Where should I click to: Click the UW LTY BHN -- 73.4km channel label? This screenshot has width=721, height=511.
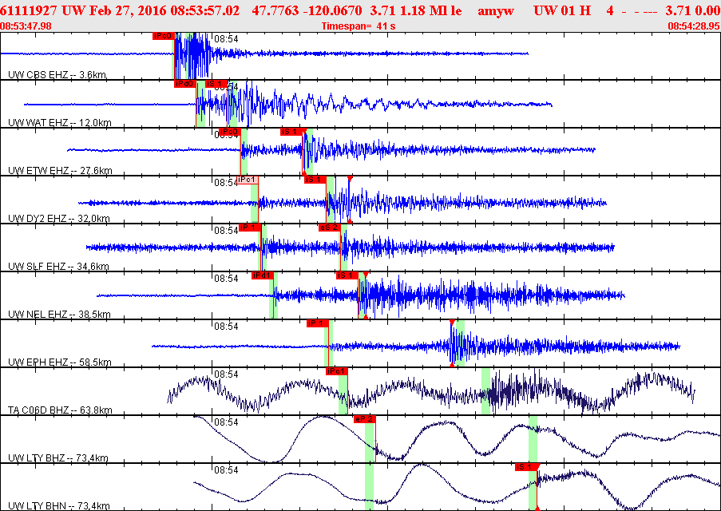coord(59,506)
